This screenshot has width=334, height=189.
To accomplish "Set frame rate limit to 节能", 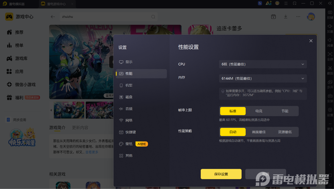I will click(x=285, y=111).
